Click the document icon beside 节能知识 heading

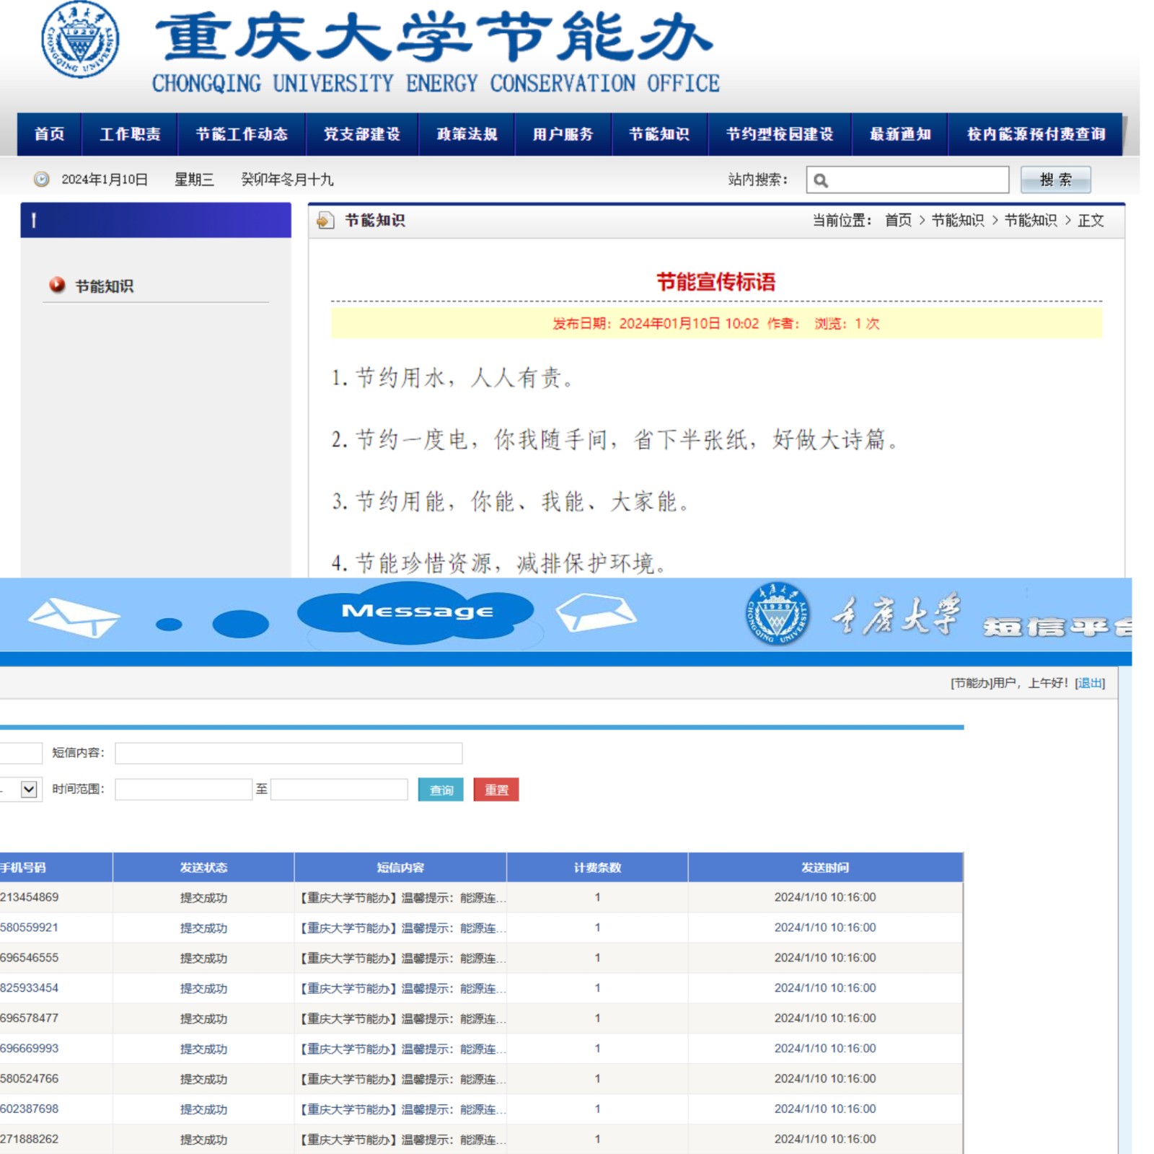325,220
